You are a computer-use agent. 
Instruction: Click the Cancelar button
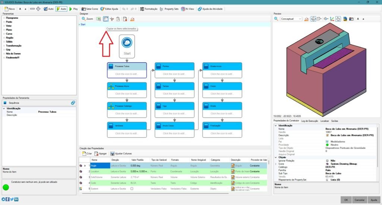(x=360, y=200)
